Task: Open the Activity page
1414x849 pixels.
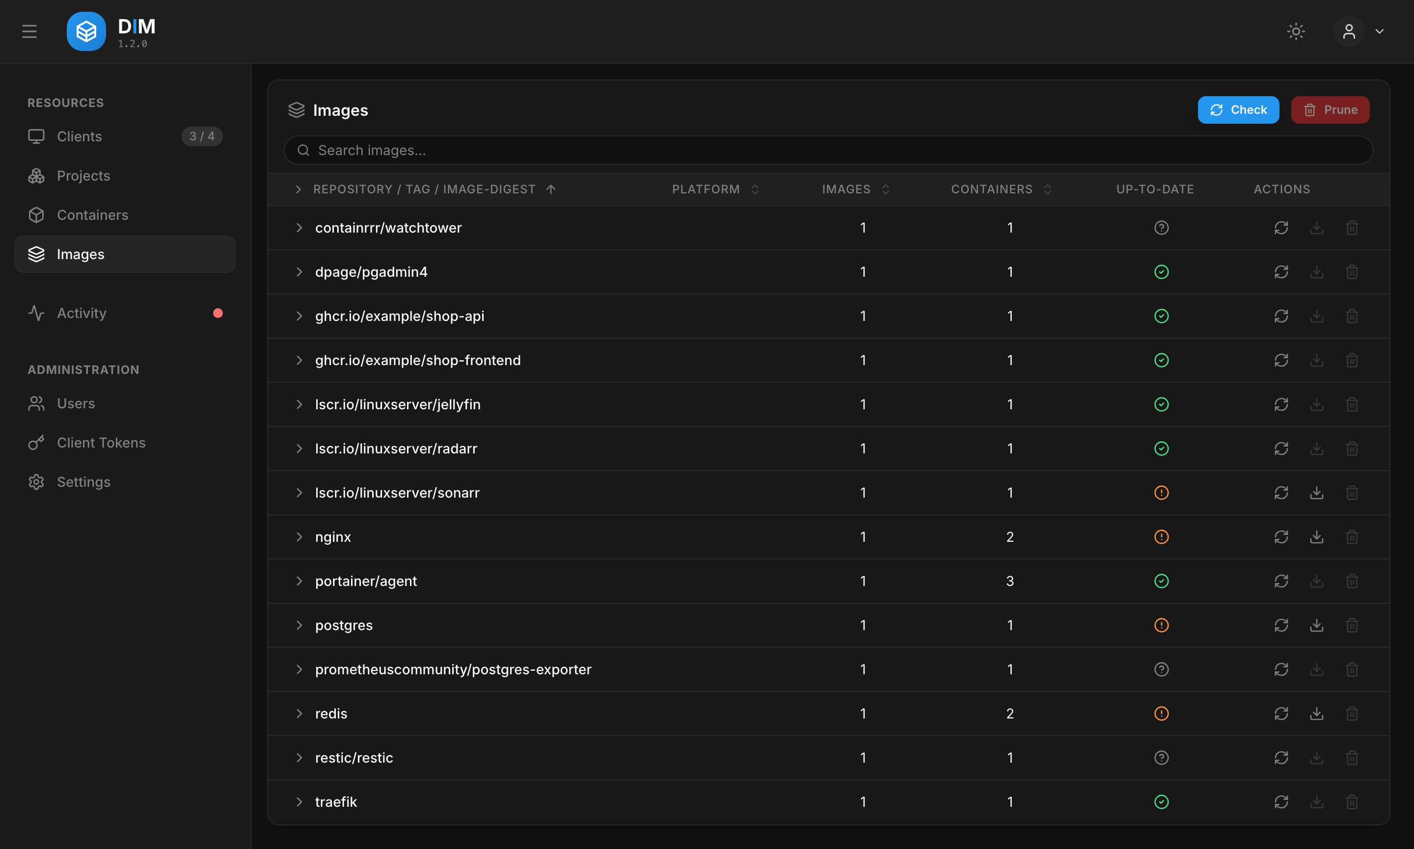Action: [x=125, y=313]
